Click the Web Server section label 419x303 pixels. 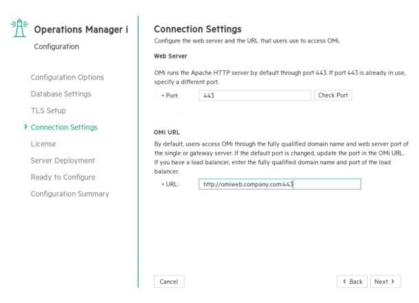tap(170, 56)
